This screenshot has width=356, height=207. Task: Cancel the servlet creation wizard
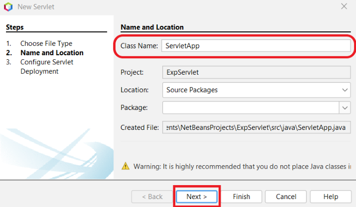point(285,197)
